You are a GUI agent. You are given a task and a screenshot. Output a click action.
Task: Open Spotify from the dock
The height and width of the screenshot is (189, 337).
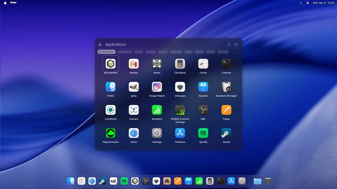(124, 181)
